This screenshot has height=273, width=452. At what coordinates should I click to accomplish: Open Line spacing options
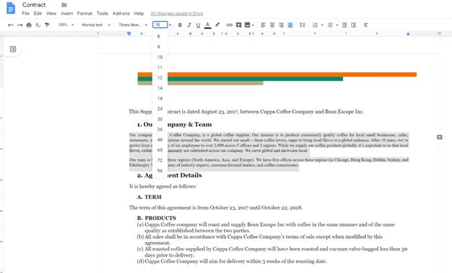click(303, 25)
